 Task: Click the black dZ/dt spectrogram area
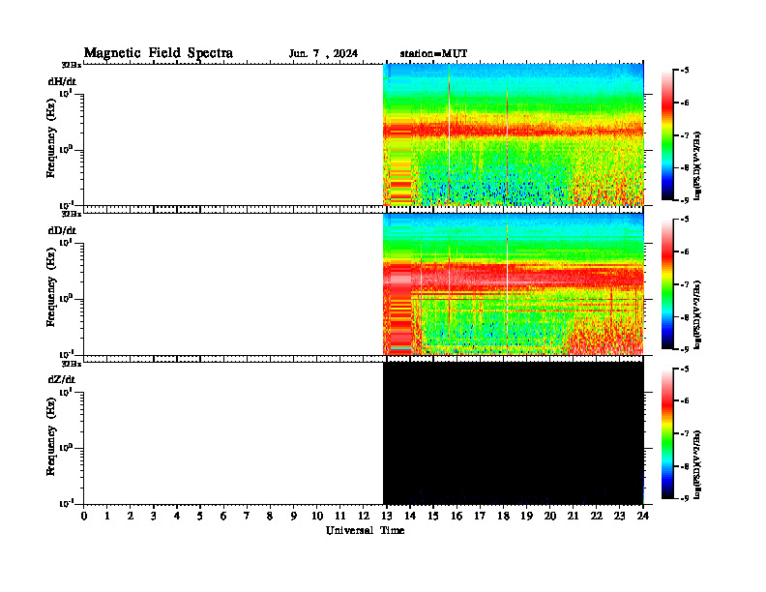coord(514,432)
